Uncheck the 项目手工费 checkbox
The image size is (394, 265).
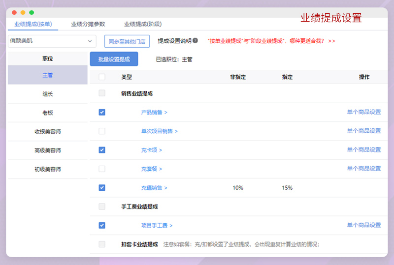click(x=102, y=225)
